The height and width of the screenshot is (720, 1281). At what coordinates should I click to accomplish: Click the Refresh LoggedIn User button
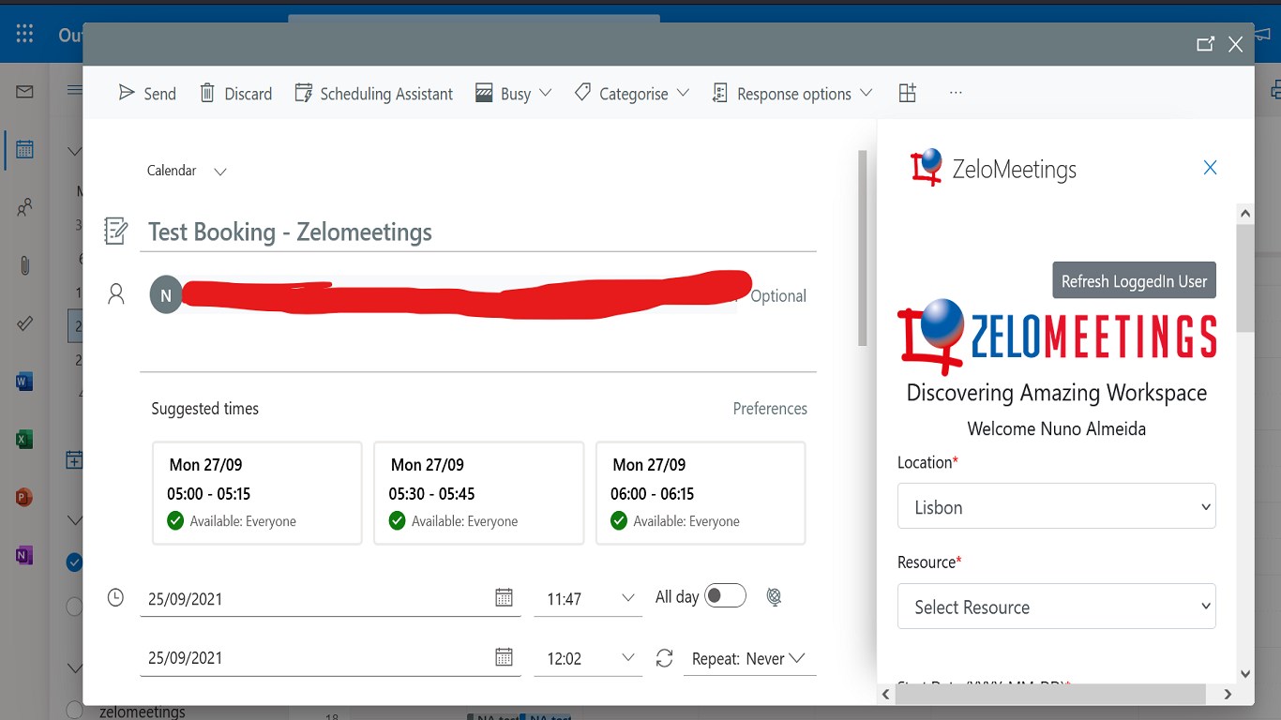tap(1134, 280)
